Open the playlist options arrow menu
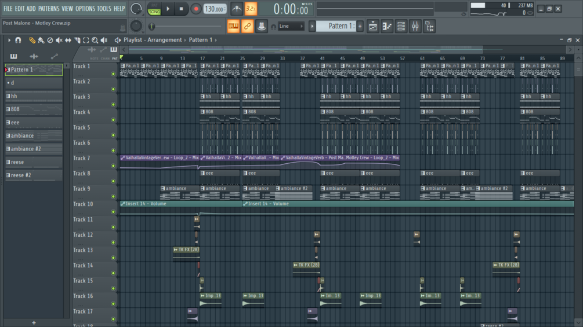 (9, 40)
